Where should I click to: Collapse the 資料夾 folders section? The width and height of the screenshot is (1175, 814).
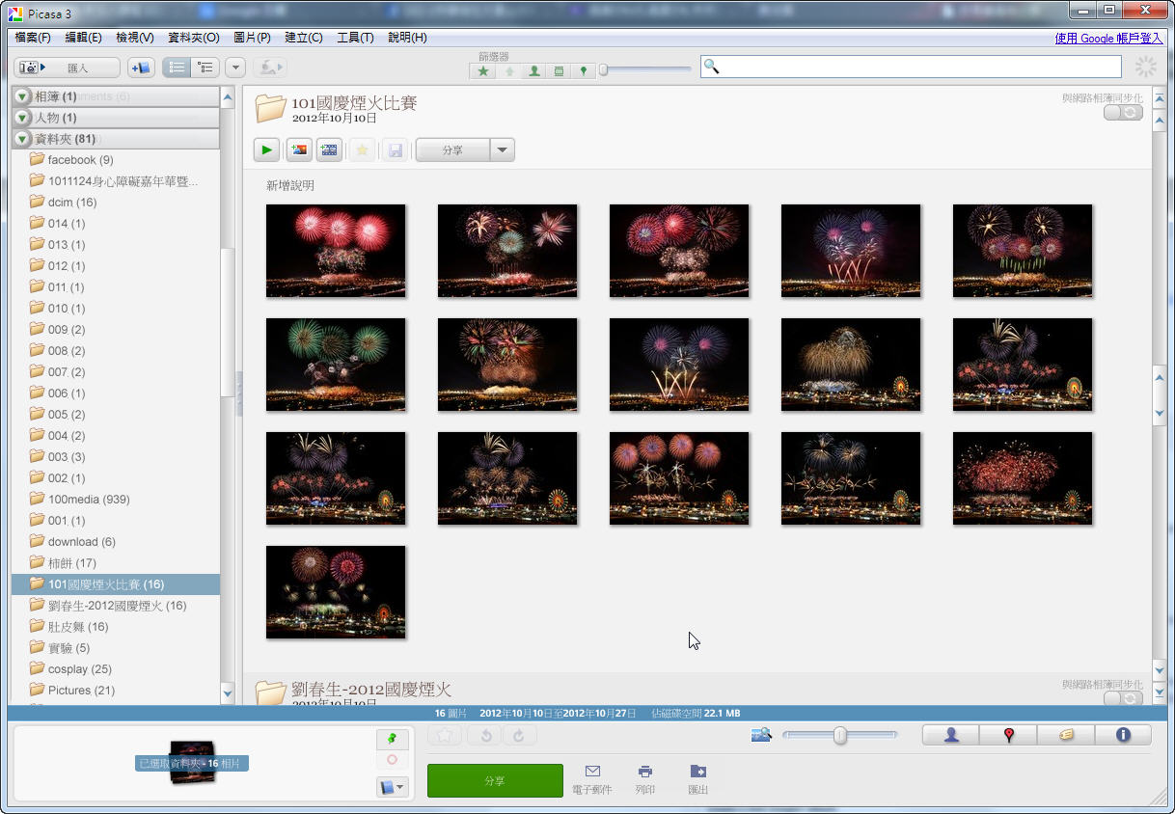(22, 139)
